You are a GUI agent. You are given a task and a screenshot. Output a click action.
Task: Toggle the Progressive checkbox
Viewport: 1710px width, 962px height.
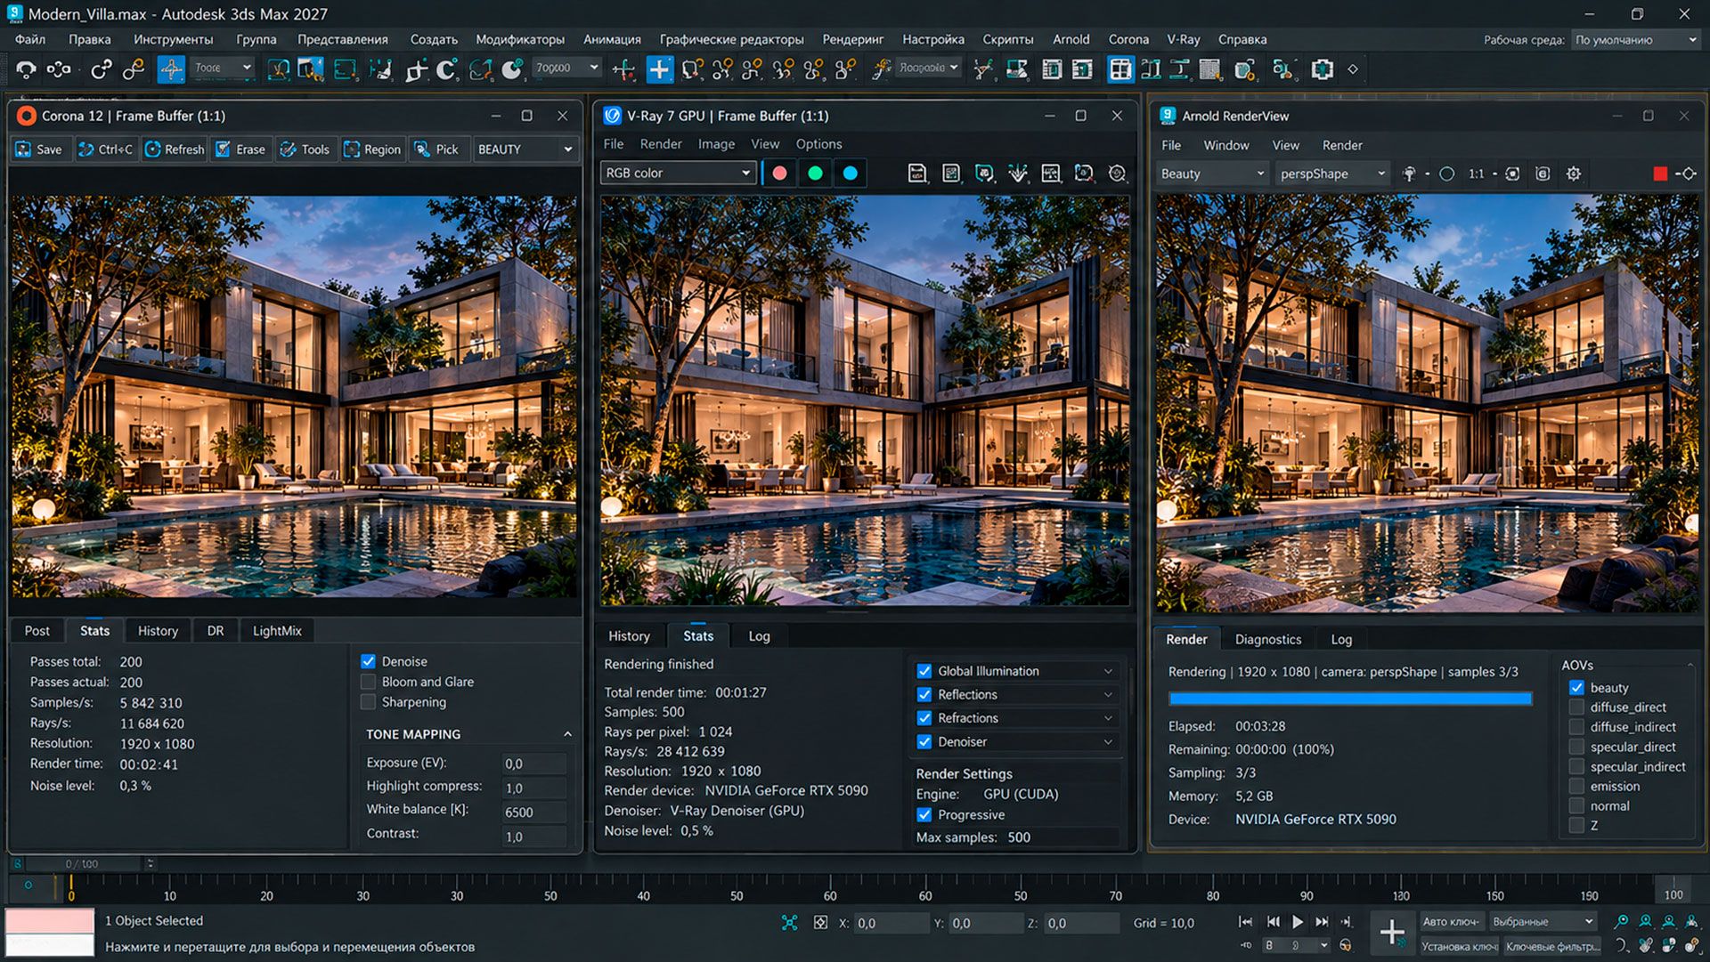point(924,814)
